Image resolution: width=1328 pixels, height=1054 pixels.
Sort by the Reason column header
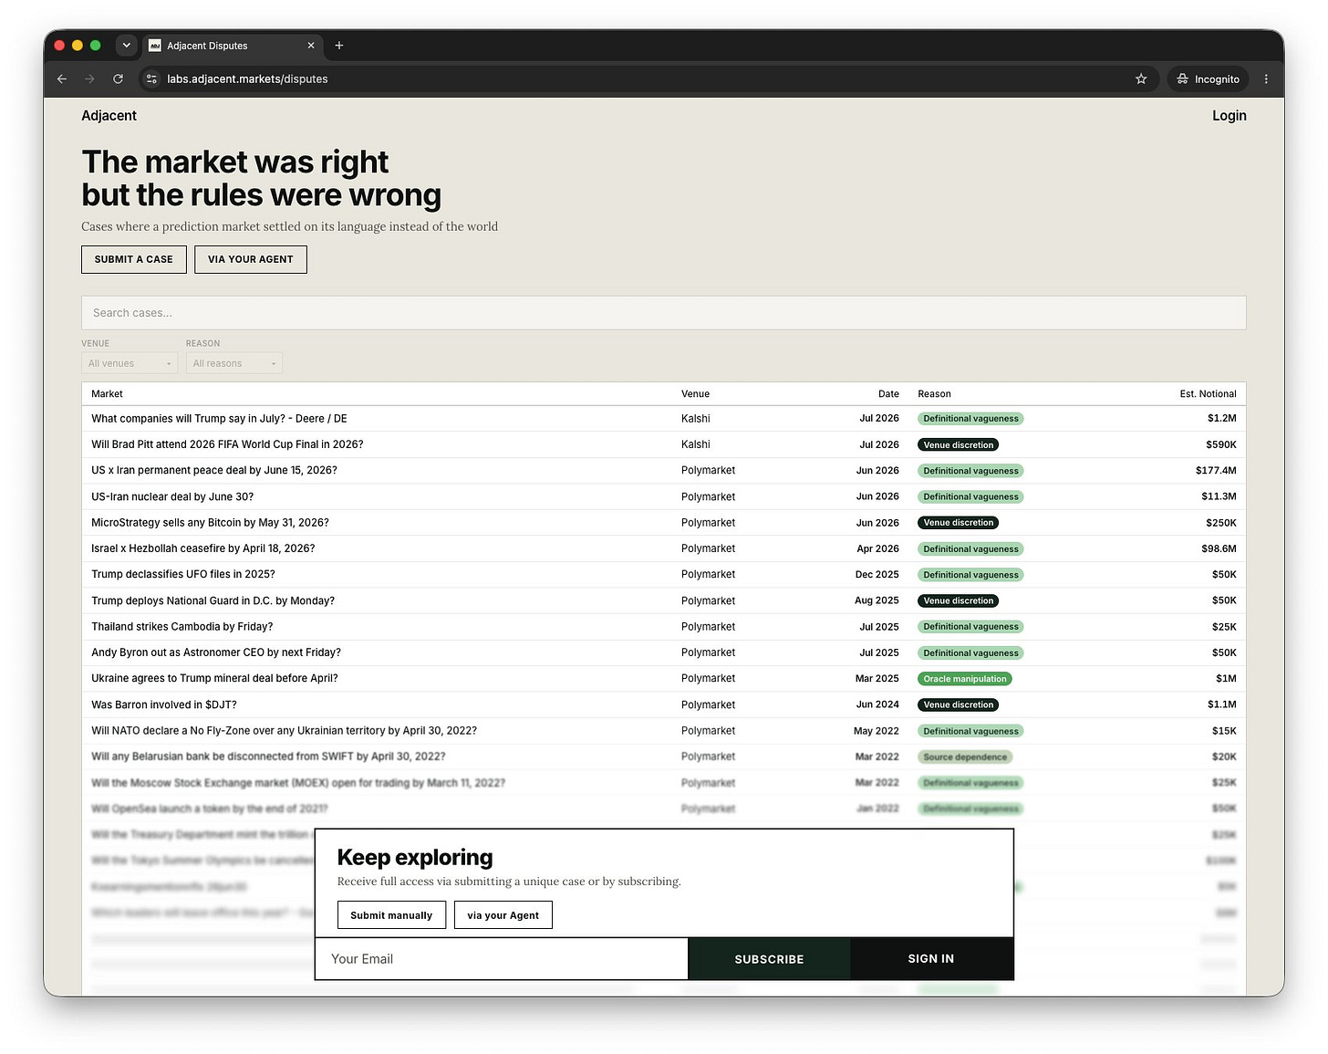click(x=934, y=394)
